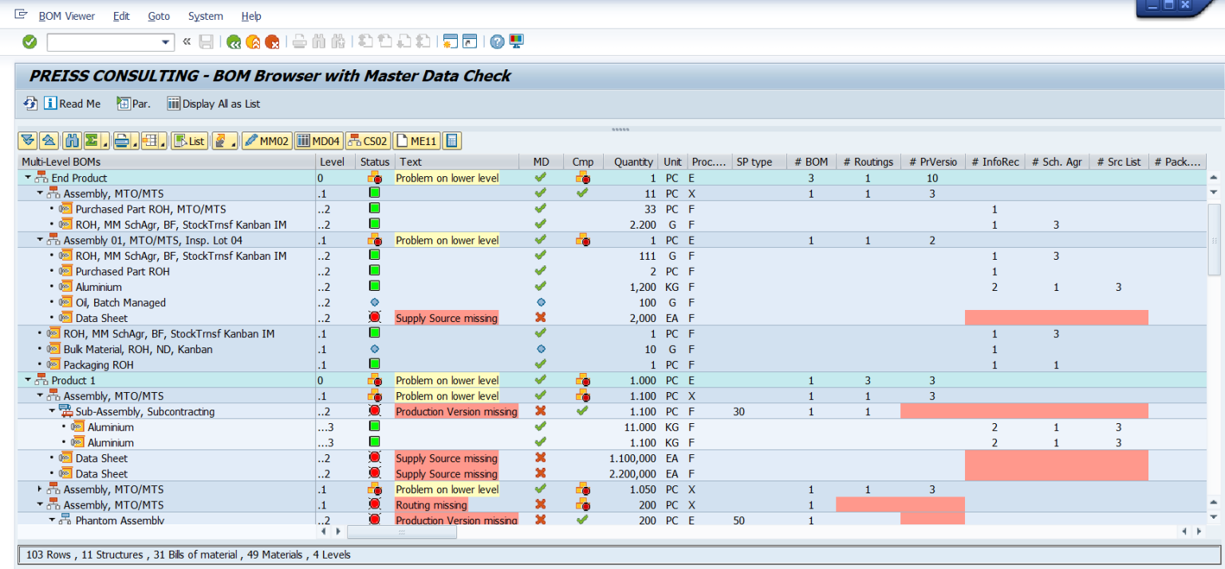
Task: Collapse the End Product tree node
Action: pyautogui.click(x=28, y=178)
